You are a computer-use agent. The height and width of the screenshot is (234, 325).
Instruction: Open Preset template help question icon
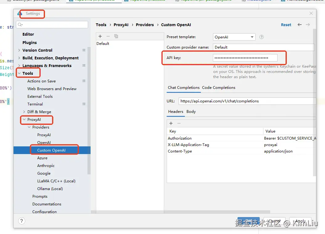262,37
